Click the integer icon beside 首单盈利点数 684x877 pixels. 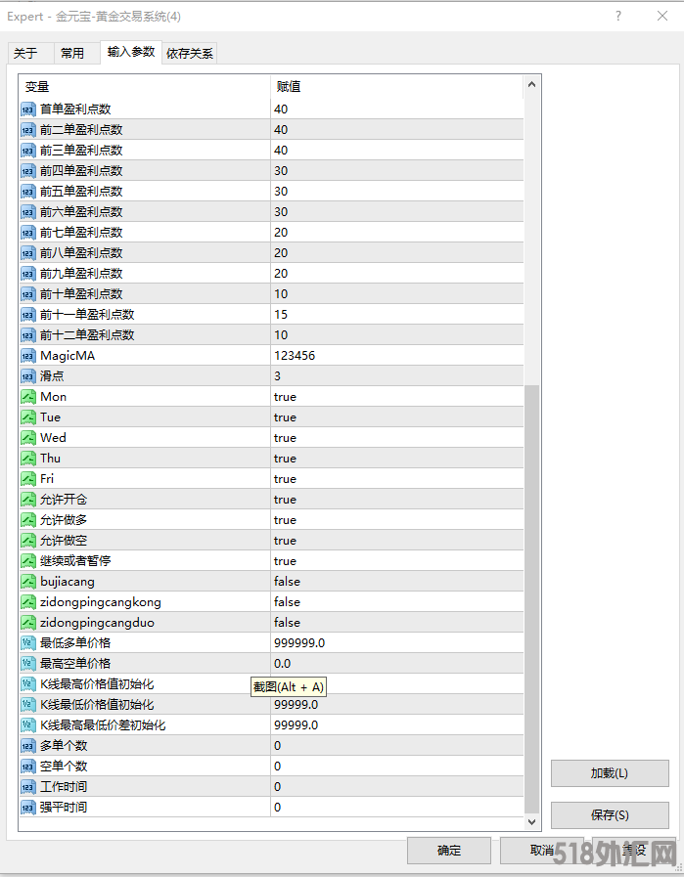[x=28, y=110]
